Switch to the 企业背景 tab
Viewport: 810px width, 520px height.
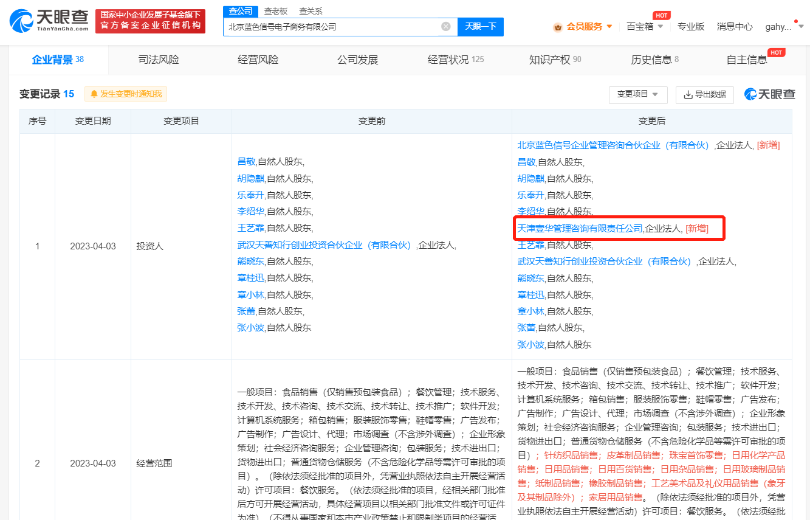tap(58, 60)
